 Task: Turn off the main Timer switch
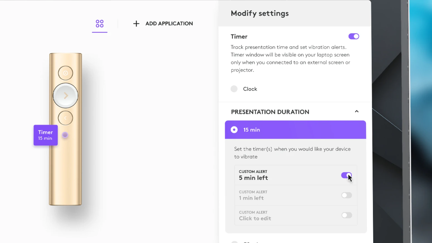tap(354, 36)
